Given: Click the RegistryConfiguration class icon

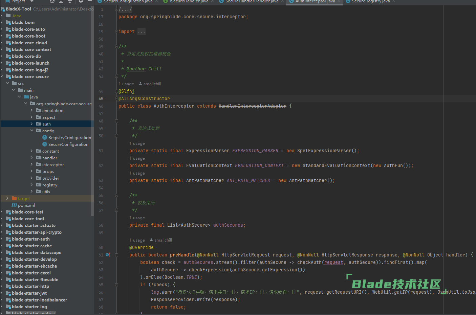Looking at the screenshot, I should tap(44, 137).
